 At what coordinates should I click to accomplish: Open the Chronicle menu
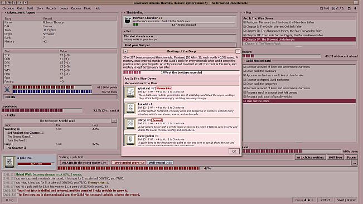[x=8, y=8]
